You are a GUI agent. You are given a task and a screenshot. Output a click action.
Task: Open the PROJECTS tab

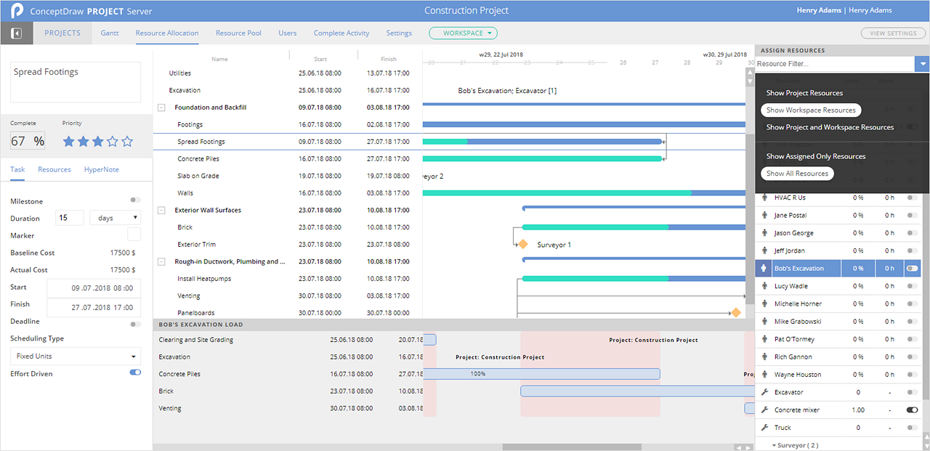point(62,33)
